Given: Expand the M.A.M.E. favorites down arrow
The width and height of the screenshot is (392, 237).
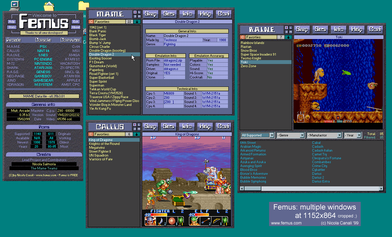Looking at the screenshot, I should click(137, 22).
